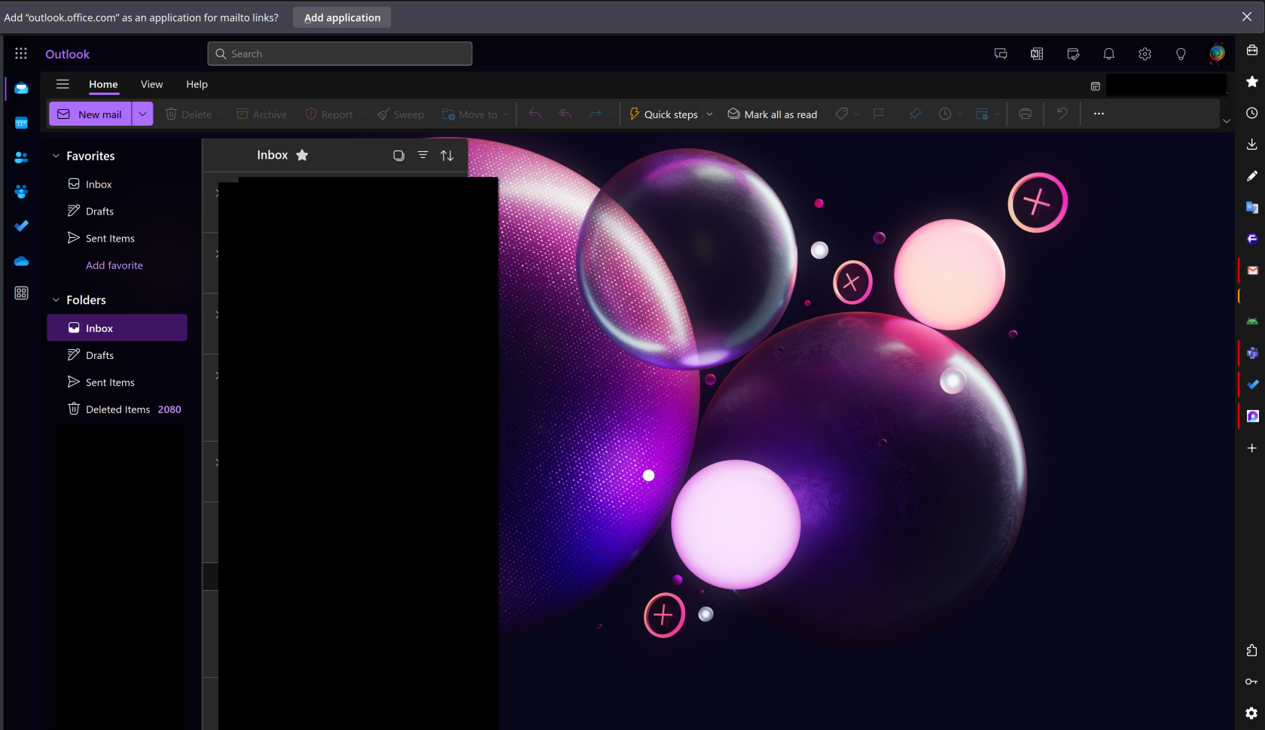Toggle select mode in message list

[x=398, y=155]
